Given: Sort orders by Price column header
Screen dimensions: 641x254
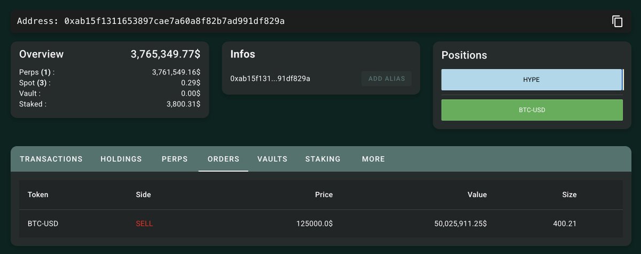Looking at the screenshot, I should pyautogui.click(x=324, y=195).
